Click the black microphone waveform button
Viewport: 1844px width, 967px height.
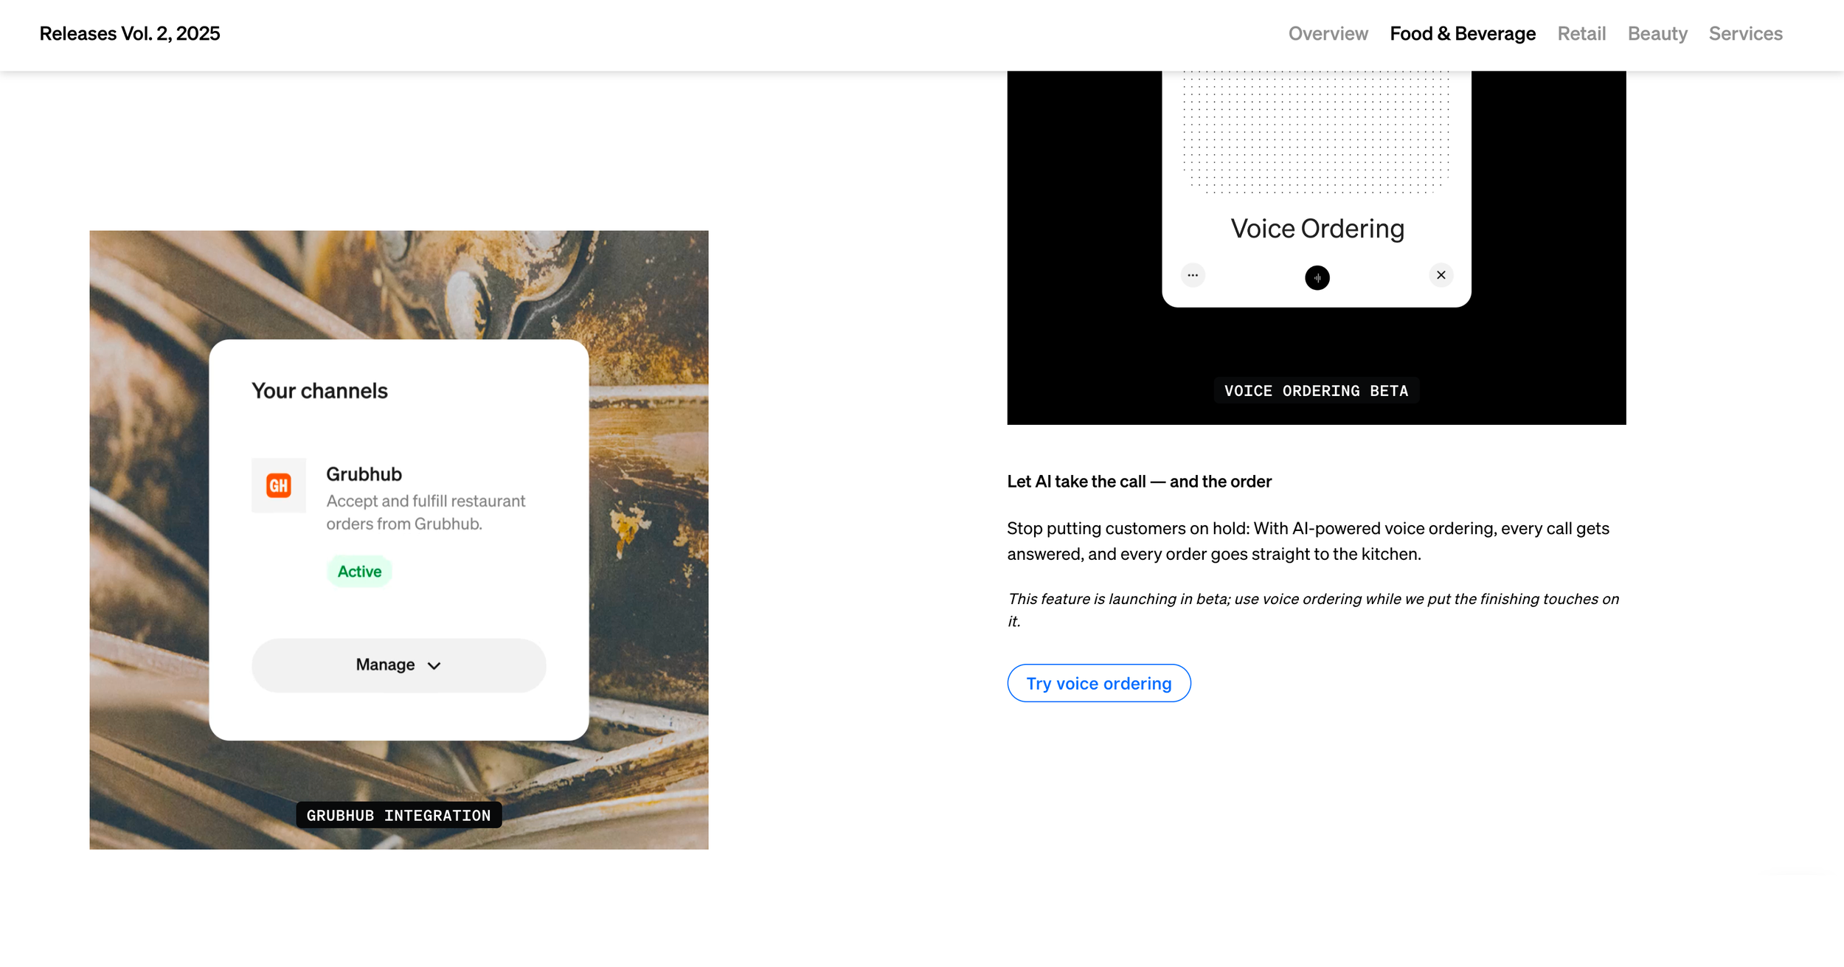(x=1317, y=277)
